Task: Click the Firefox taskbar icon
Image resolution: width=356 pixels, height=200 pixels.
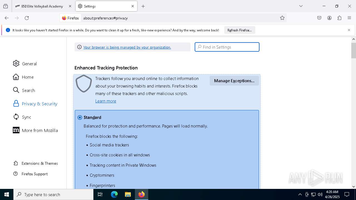Action: (142, 194)
